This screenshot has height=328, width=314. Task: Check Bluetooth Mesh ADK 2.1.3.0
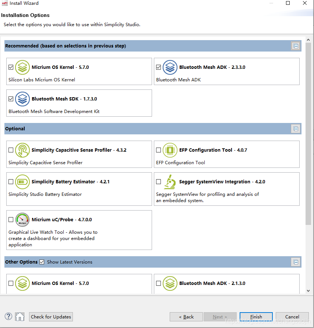click(159, 283)
